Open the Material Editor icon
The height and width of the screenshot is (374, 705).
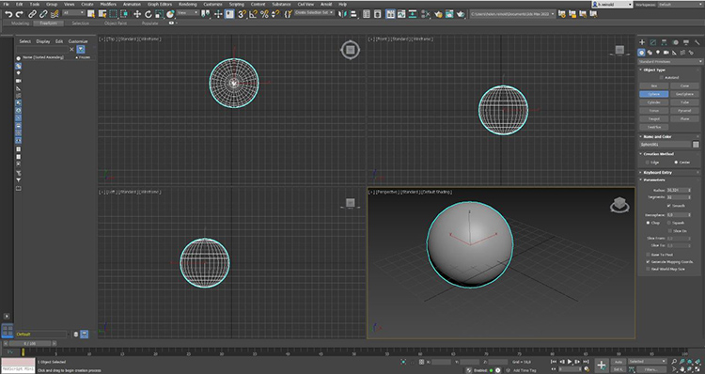click(425, 14)
